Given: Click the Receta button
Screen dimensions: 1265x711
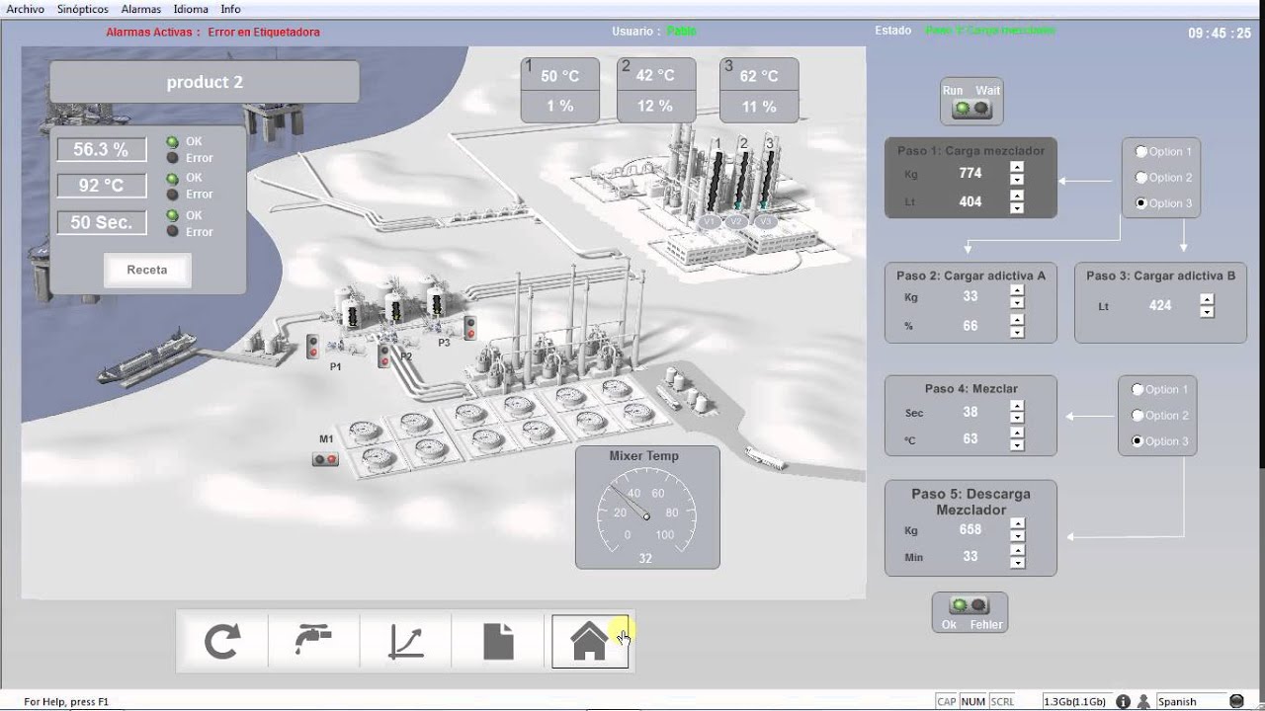Looking at the screenshot, I should pyautogui.click(x=147, y=270).
